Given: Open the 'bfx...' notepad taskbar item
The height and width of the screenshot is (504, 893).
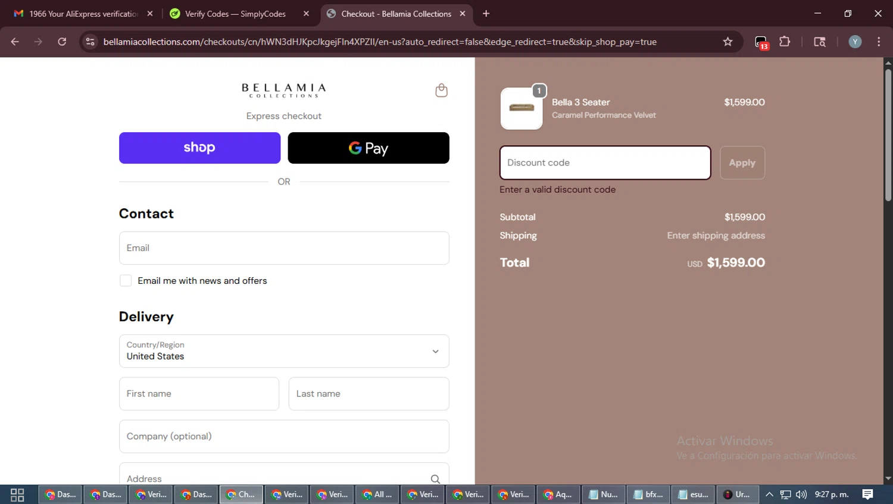Looking at the screenshot, I should (x=649, y=494).
